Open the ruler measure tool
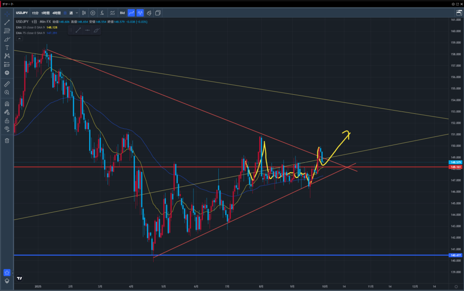The width and height of the screenshot is (464, 291). coord(7,84)
